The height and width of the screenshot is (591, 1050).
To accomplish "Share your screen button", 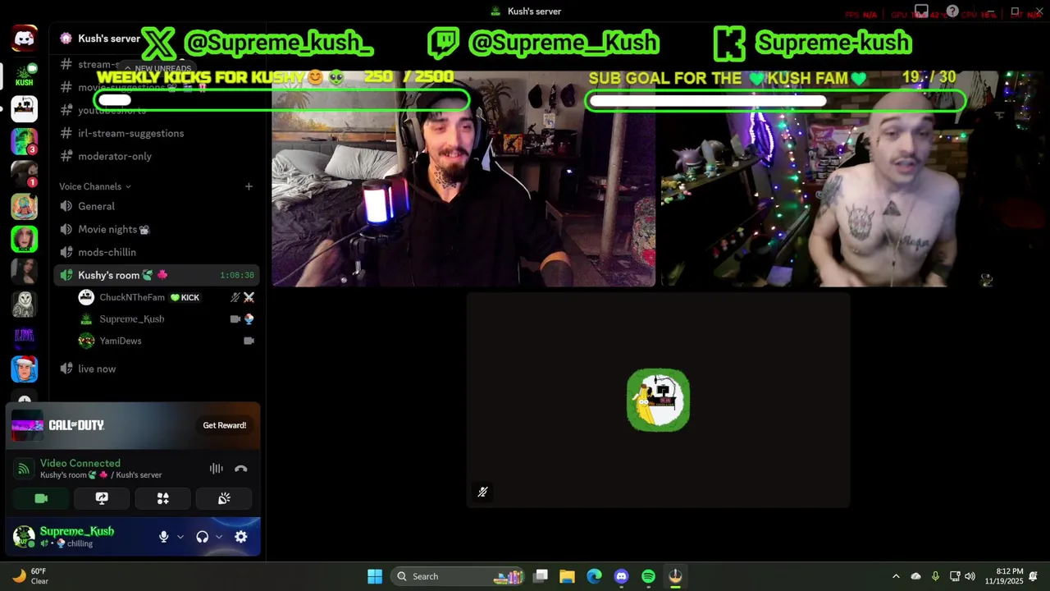I will [x=102, y=498].
